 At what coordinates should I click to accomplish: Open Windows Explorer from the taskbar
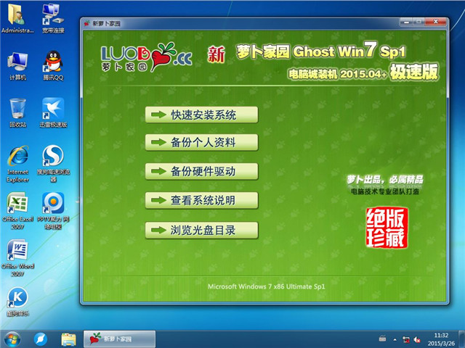68,339
